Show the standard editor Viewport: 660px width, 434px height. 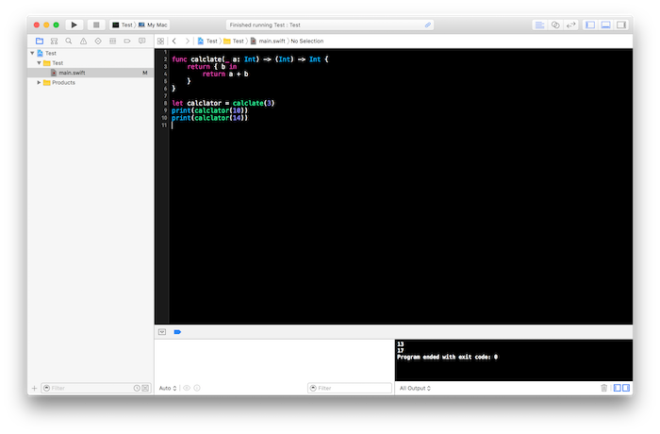coord(539,25)
